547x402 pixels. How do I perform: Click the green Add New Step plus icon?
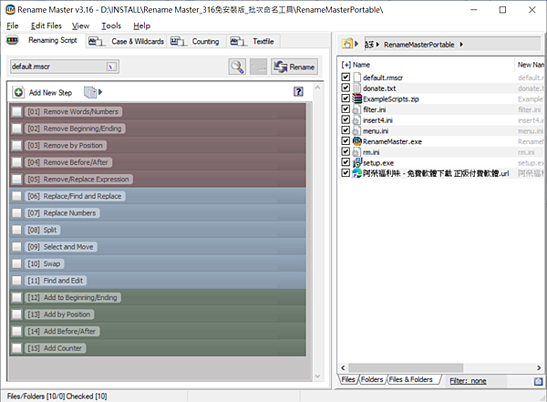pos(18,92)
